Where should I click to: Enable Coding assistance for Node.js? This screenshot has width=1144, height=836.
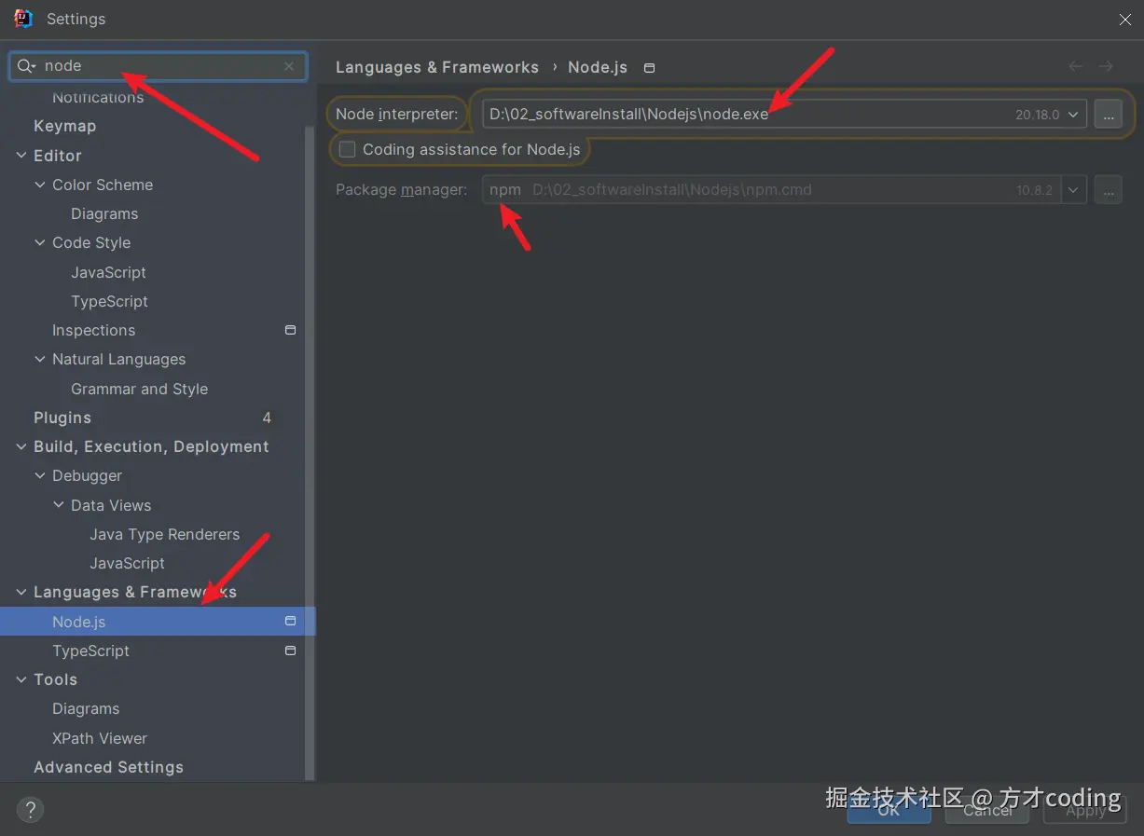tap(348, 149)
